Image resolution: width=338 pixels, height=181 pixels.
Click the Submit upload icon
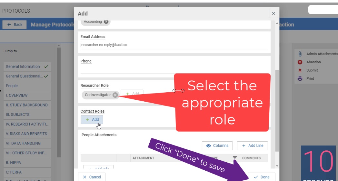300,70
